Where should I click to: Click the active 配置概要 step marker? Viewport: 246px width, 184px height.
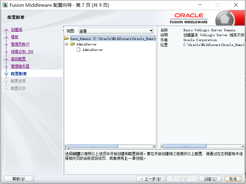click(6, 74)
